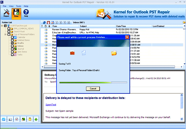Toggle checkbox for D:\PST\archive.pst root
This screenshot has width=186, height=129.
pyautogui.click(x=5, y=26)
